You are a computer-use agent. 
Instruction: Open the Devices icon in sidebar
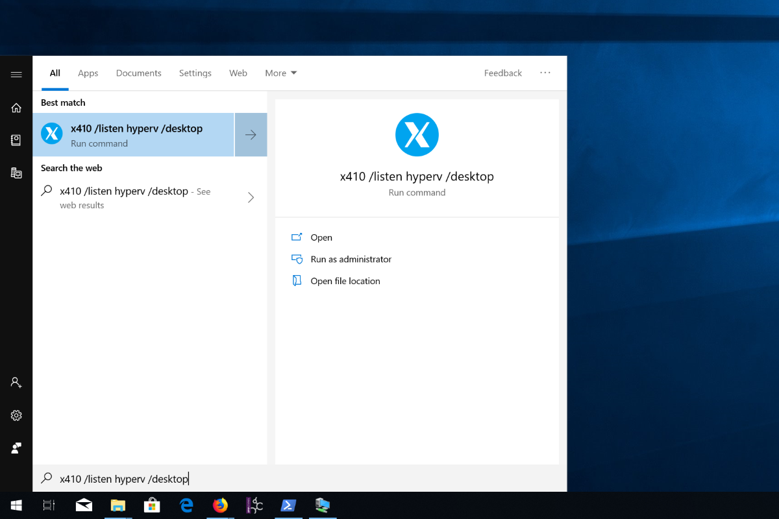coord(16,173)
